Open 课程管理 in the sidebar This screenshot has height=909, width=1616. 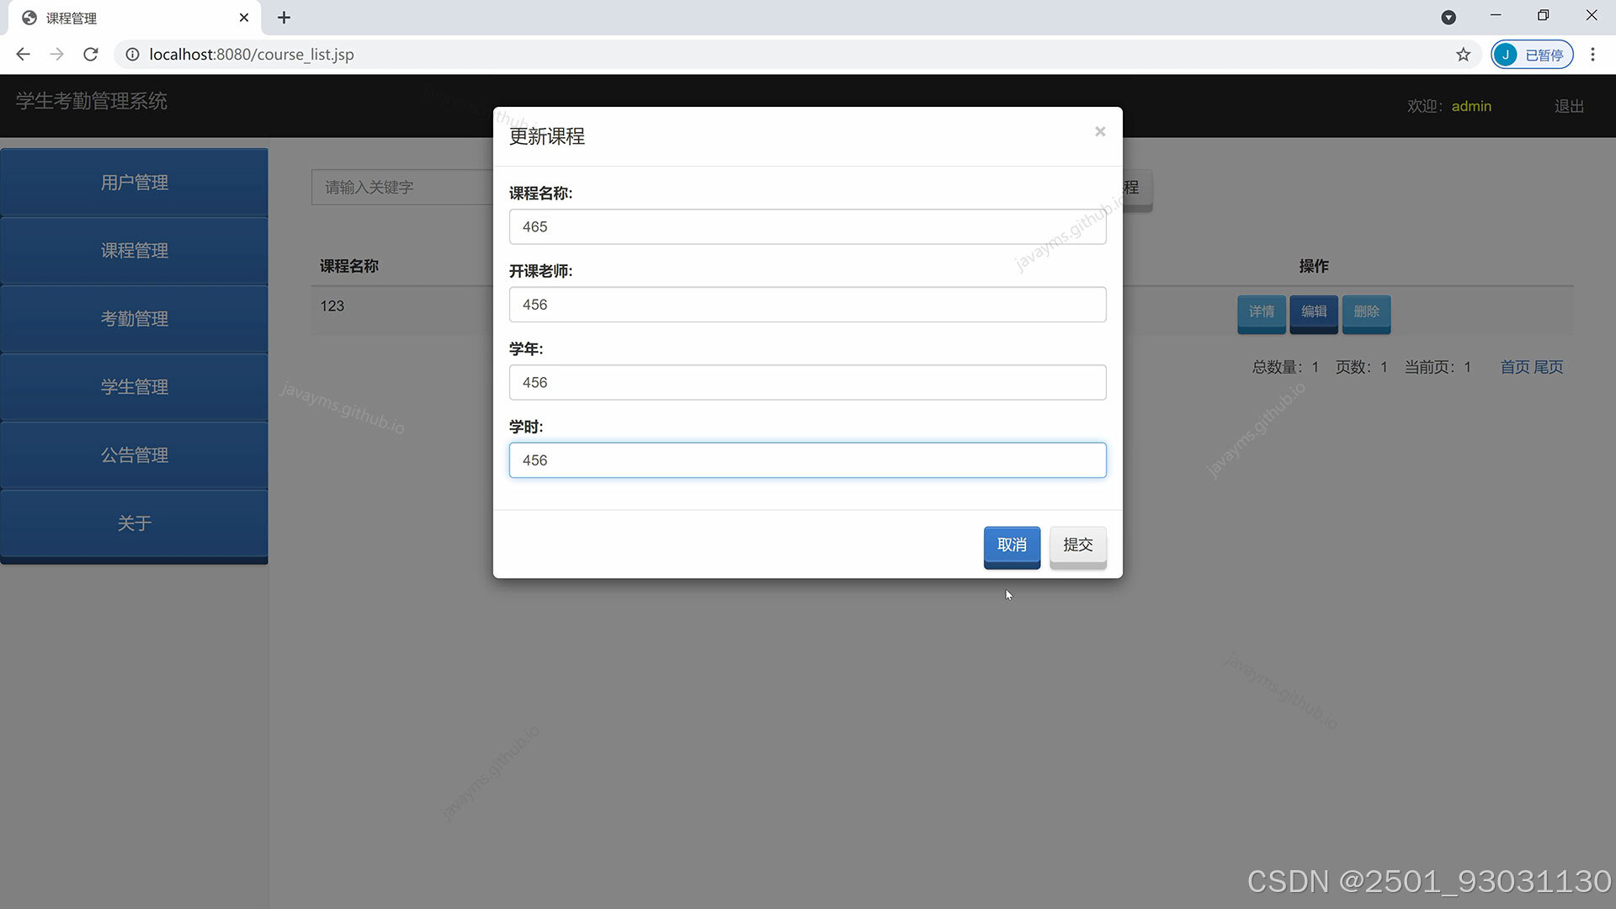point(134,251)
